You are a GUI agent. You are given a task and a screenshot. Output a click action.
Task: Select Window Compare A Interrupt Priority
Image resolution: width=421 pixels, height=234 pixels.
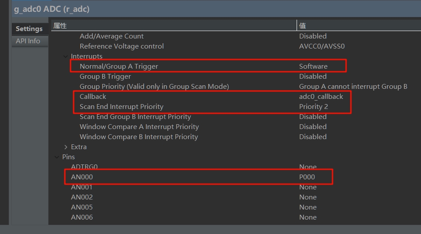(x=139, y=127)
